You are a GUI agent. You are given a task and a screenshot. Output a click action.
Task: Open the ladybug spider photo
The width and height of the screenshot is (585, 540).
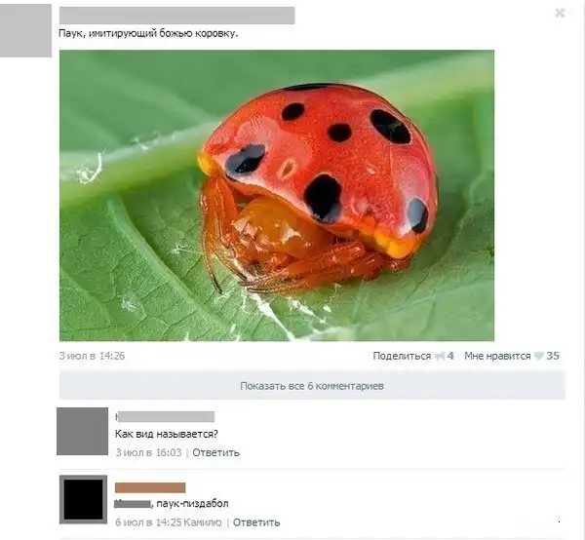[277, 195]
